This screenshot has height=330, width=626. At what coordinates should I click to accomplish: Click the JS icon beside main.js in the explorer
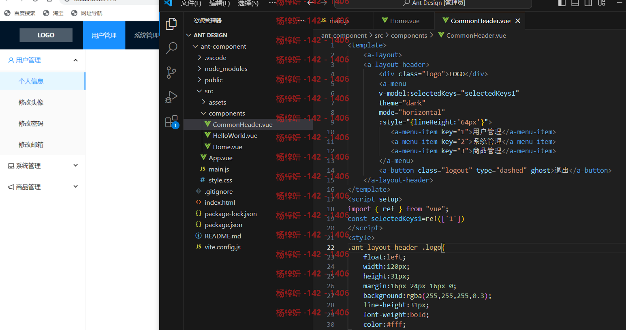point(203,169)
